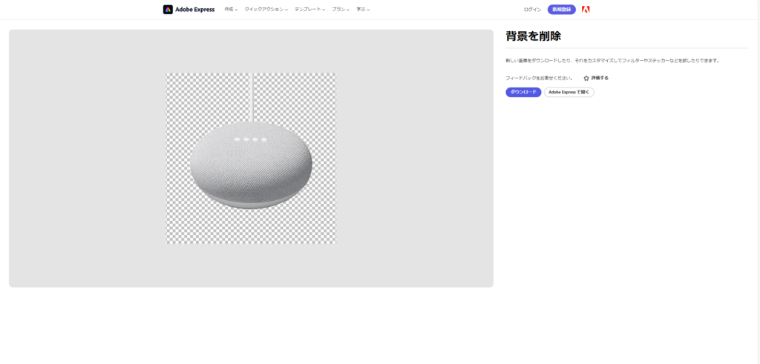This screenshot has width=760, height=364.
Task: Click the Adobe Express logo icon
Action: [168, 10]
